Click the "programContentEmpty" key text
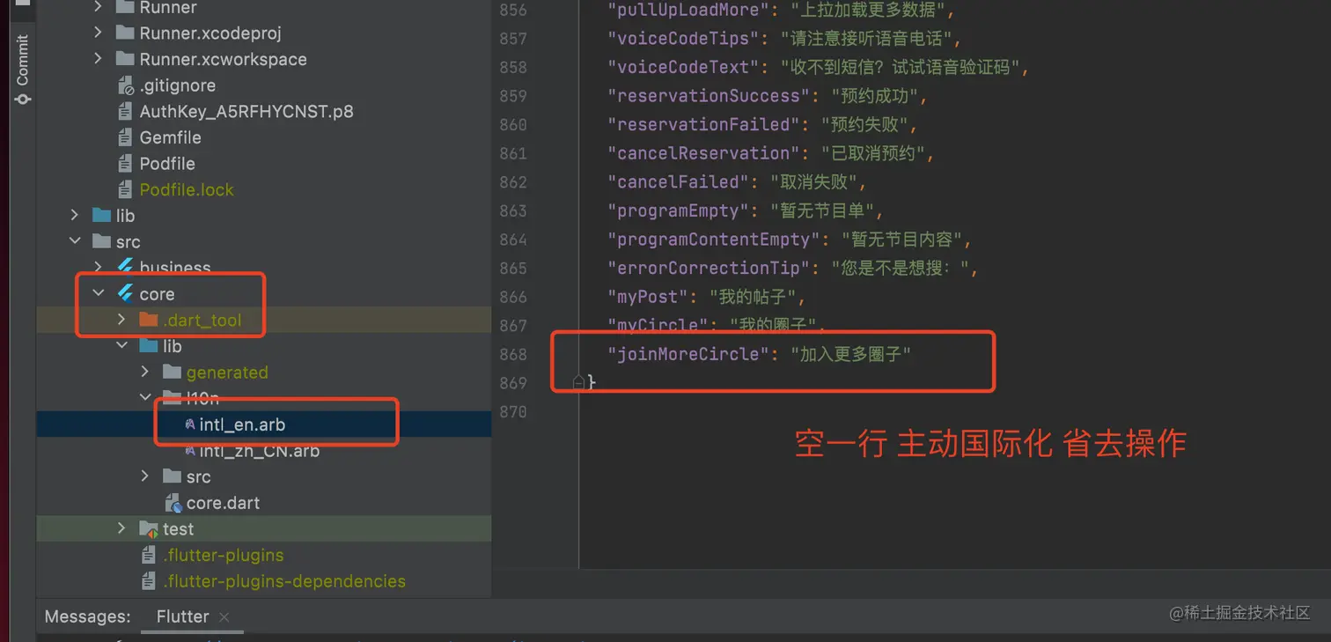This screenshot has width=1331, height=642. point(713,240)
